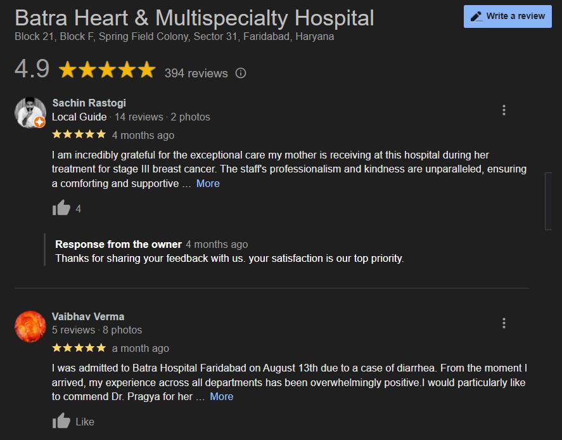Viewport: 562px width, 440px height.
Task: Click the overall five-star rating stars
Action: [106, 70]
